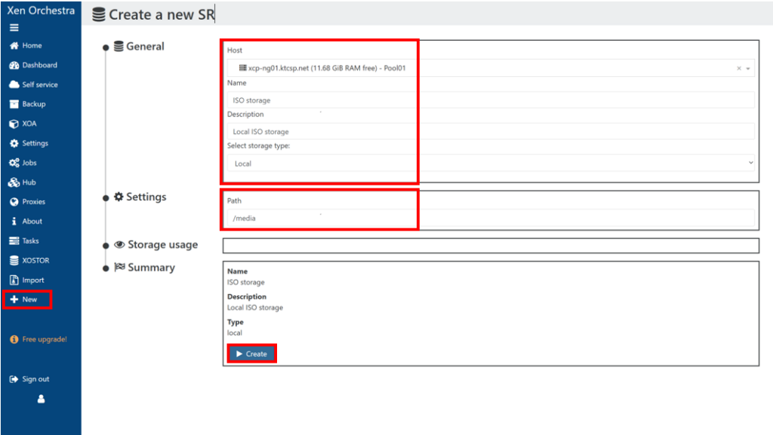
Task: Click the Name field with ISO storage
Action: click(x=491, y=100)
